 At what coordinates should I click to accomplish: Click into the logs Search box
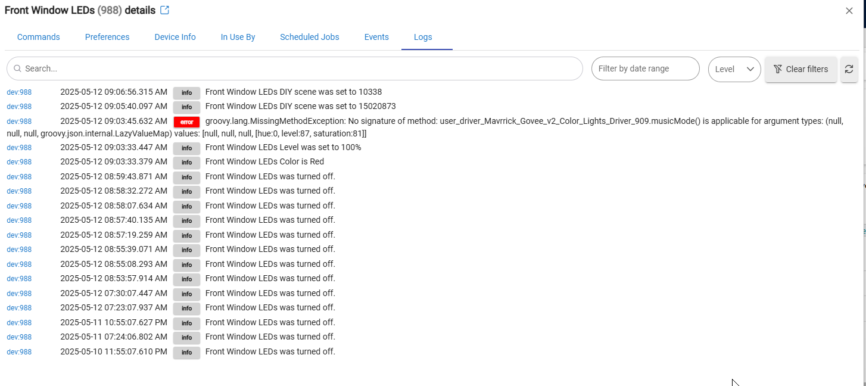pos(298,69)
